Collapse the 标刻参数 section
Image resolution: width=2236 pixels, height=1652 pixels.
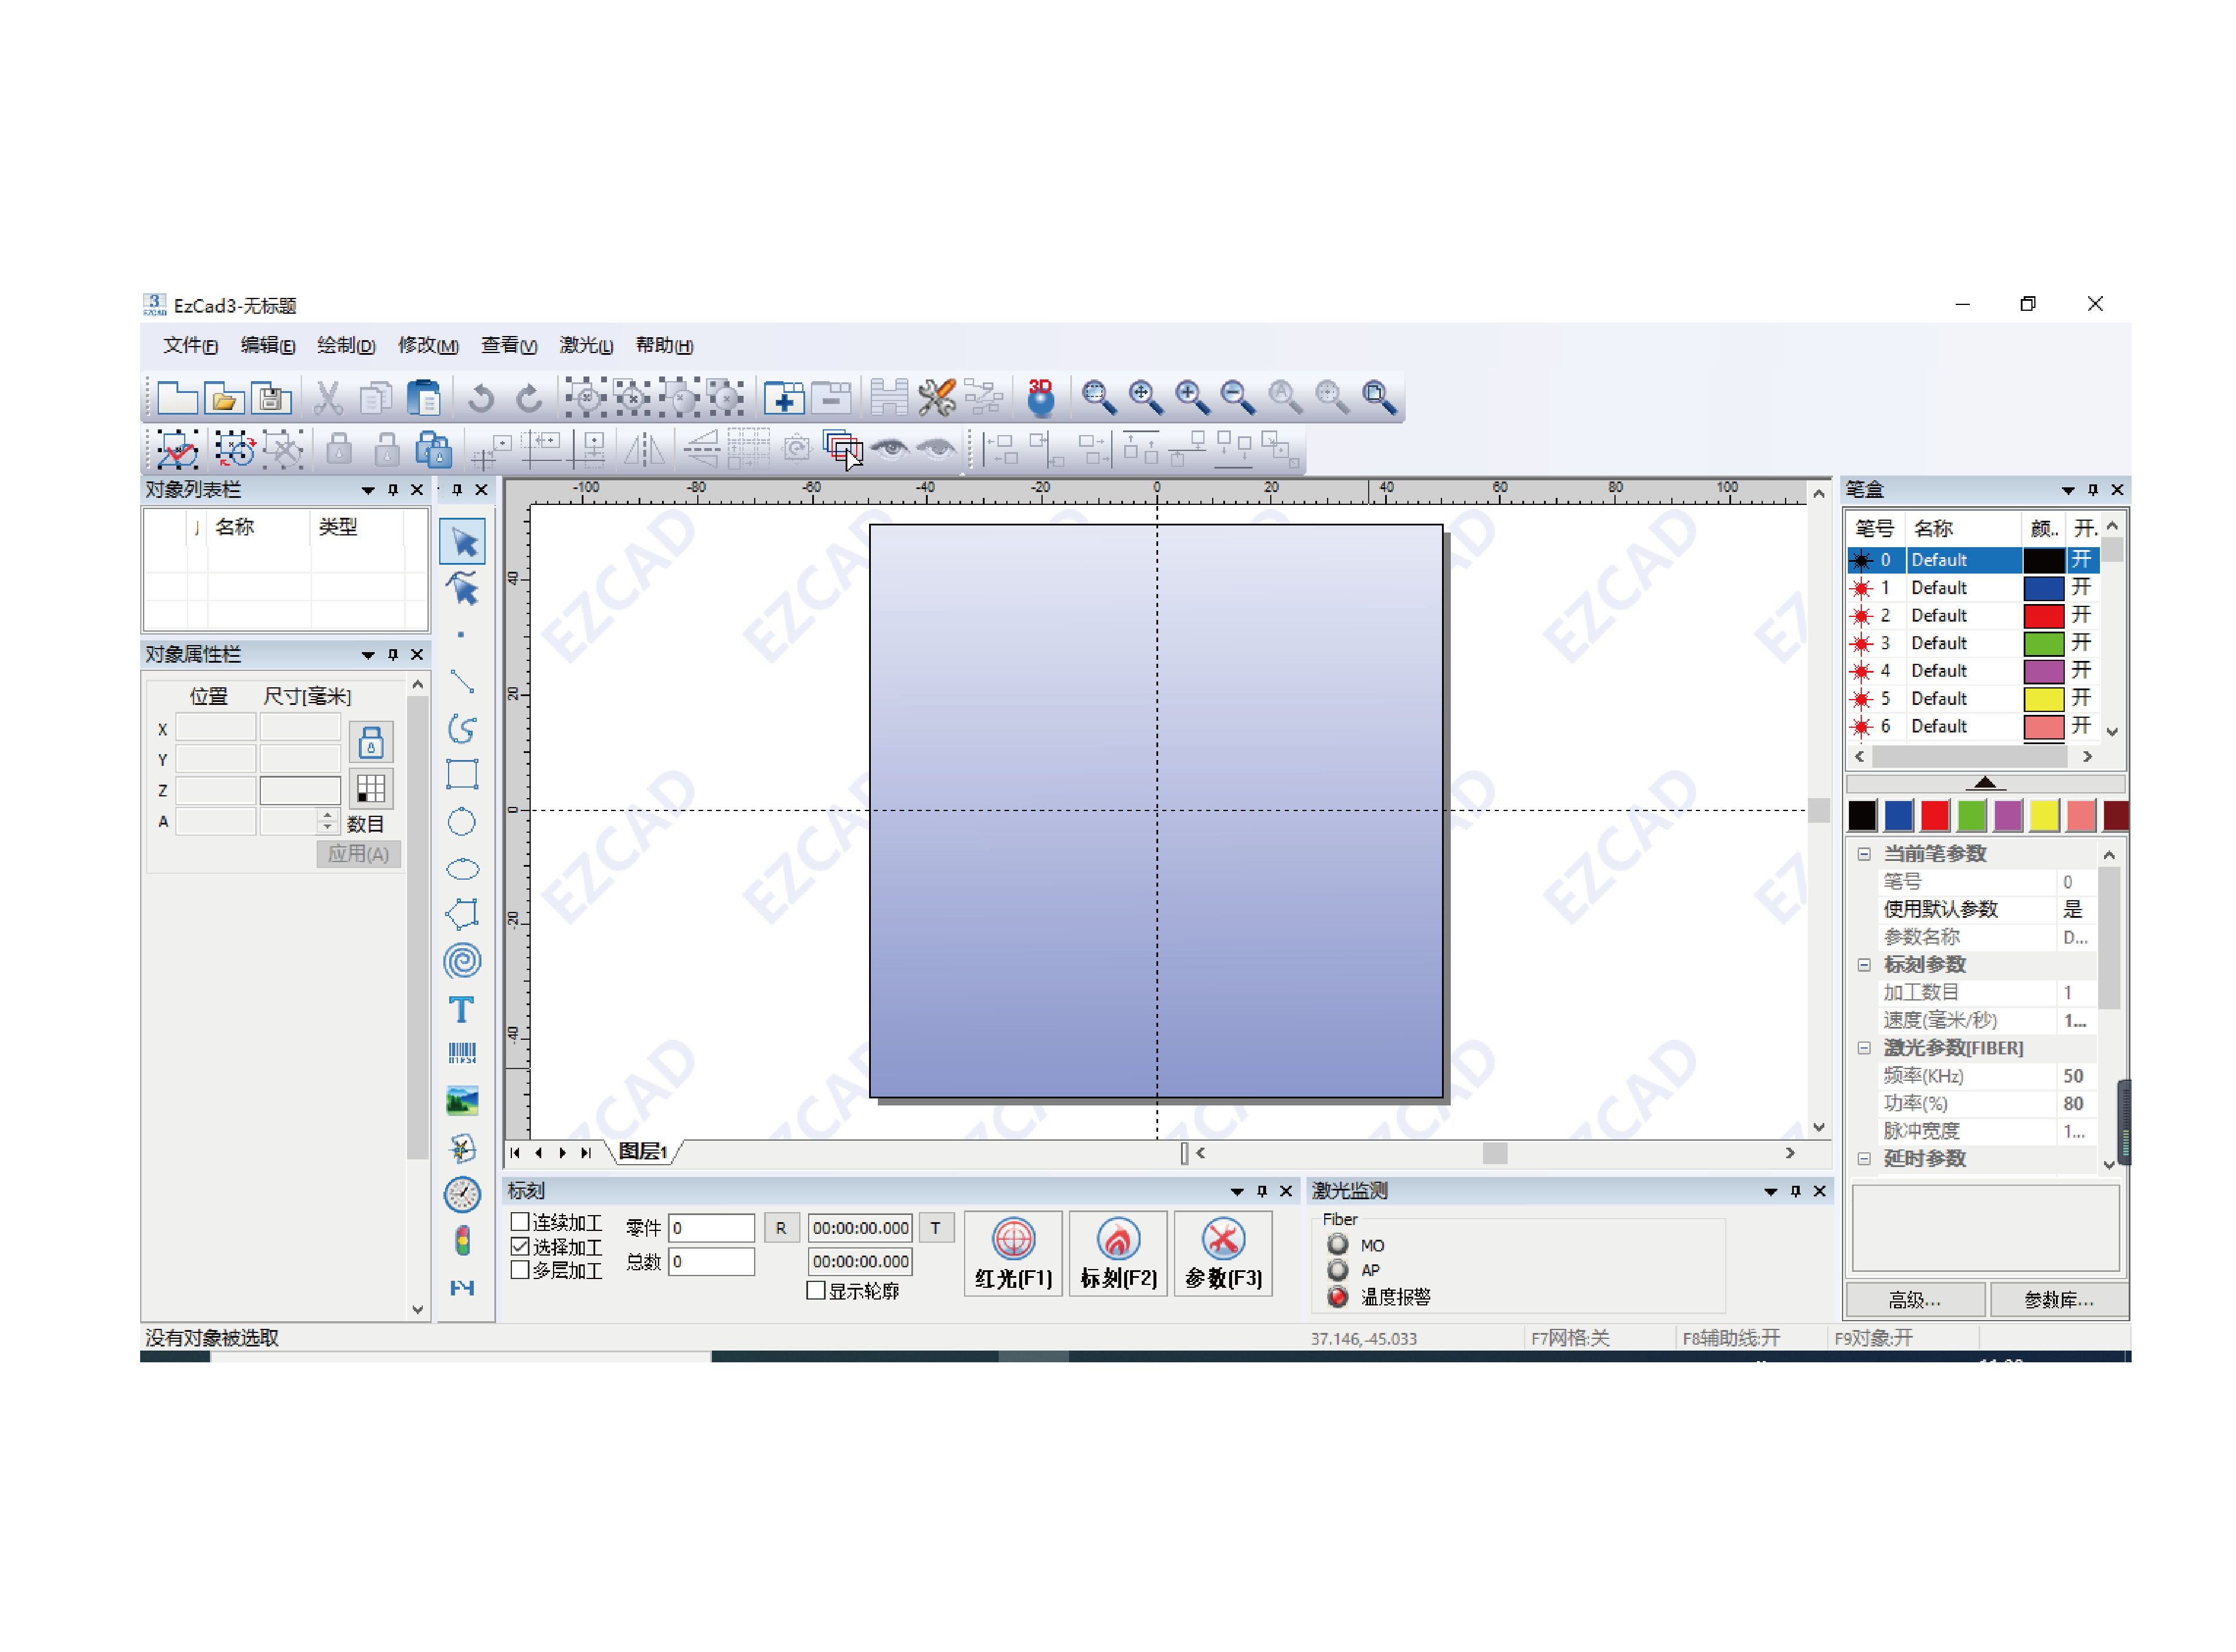(1864, 965)
